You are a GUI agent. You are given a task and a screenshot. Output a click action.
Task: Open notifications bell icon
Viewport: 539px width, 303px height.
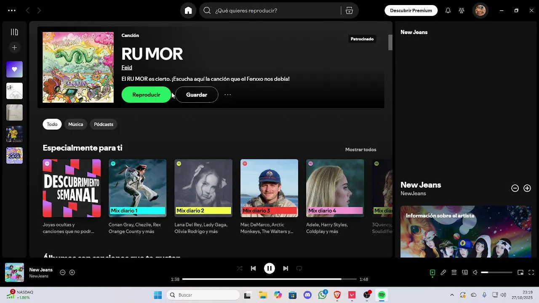click(x=448, y=11)
